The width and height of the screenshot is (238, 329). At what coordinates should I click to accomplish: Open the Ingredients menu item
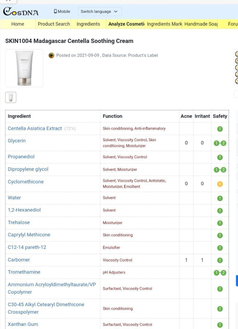click(88, 24)
